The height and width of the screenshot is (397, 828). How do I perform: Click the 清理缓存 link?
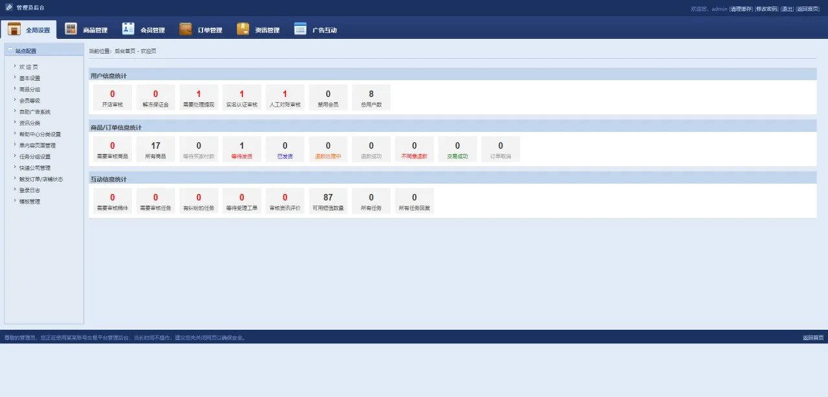pos(741,9)
